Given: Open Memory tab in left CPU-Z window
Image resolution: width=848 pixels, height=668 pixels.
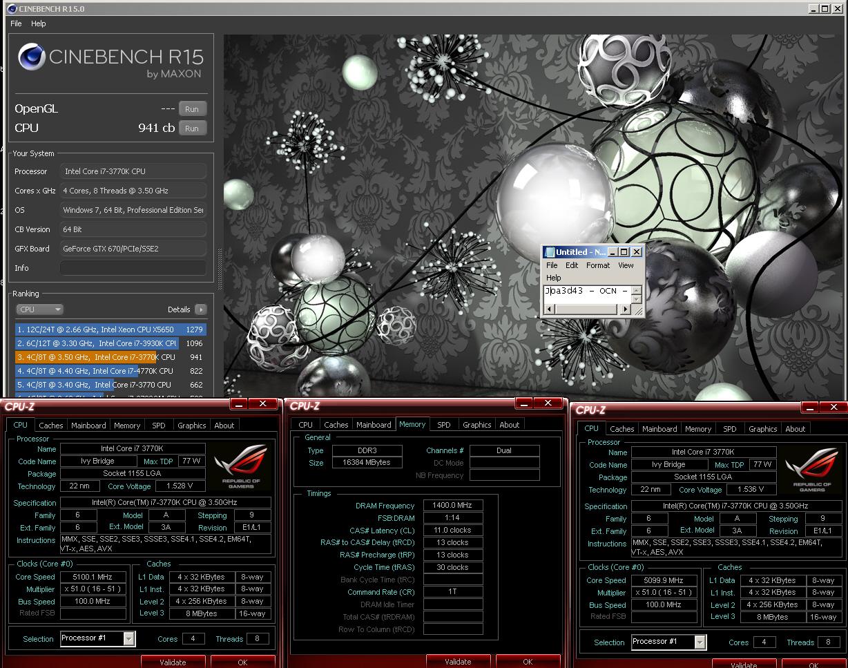Looking at the screenshot, I should coord(127,426).
